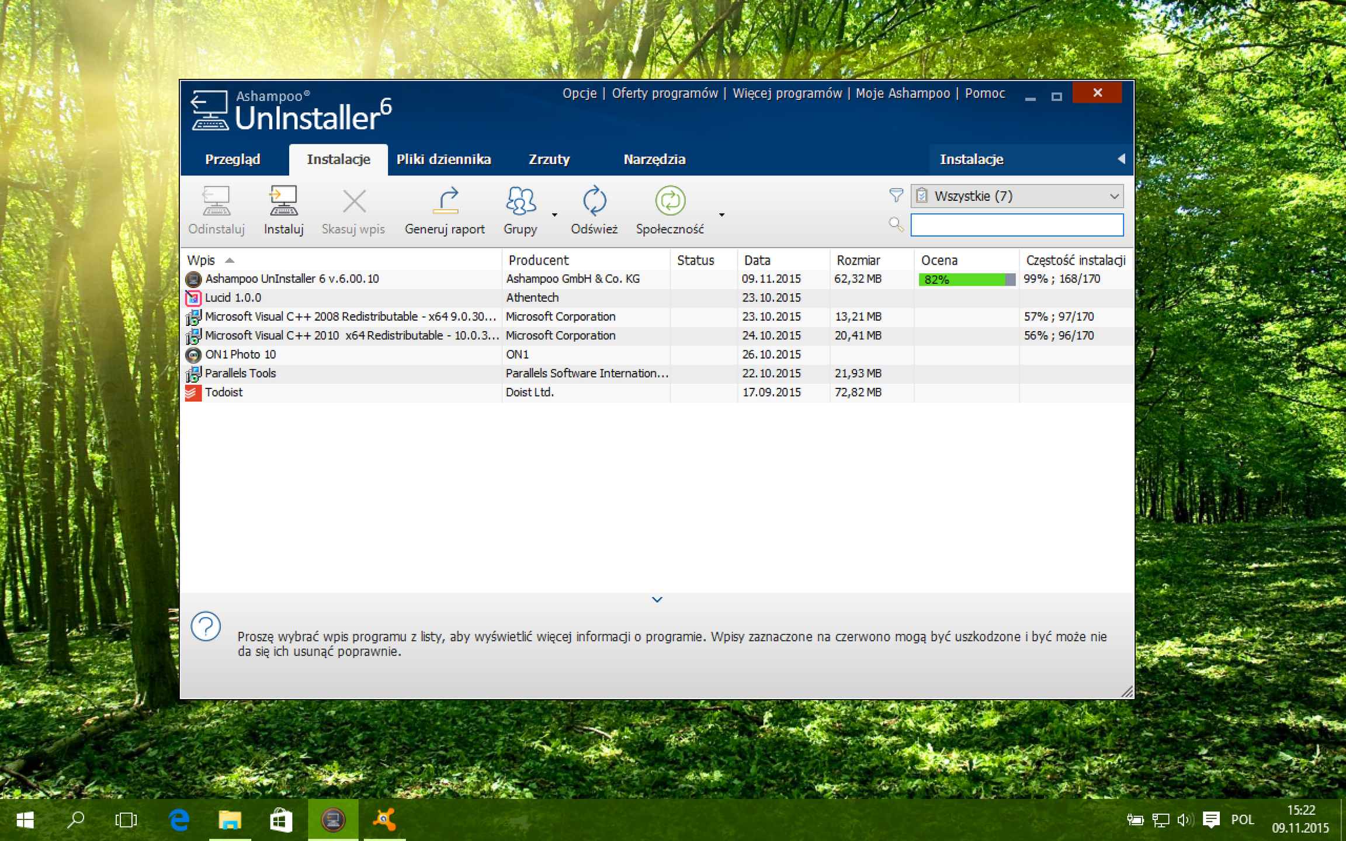Click the Todoist entry icon

click(x=193, y=392)
